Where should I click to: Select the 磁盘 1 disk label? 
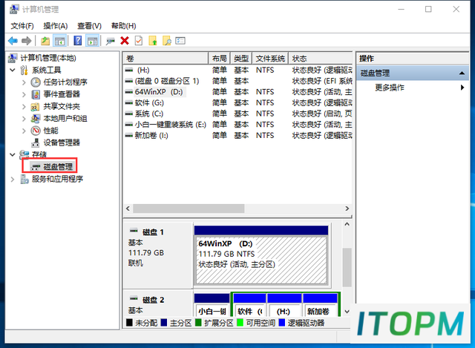(153, 232)
